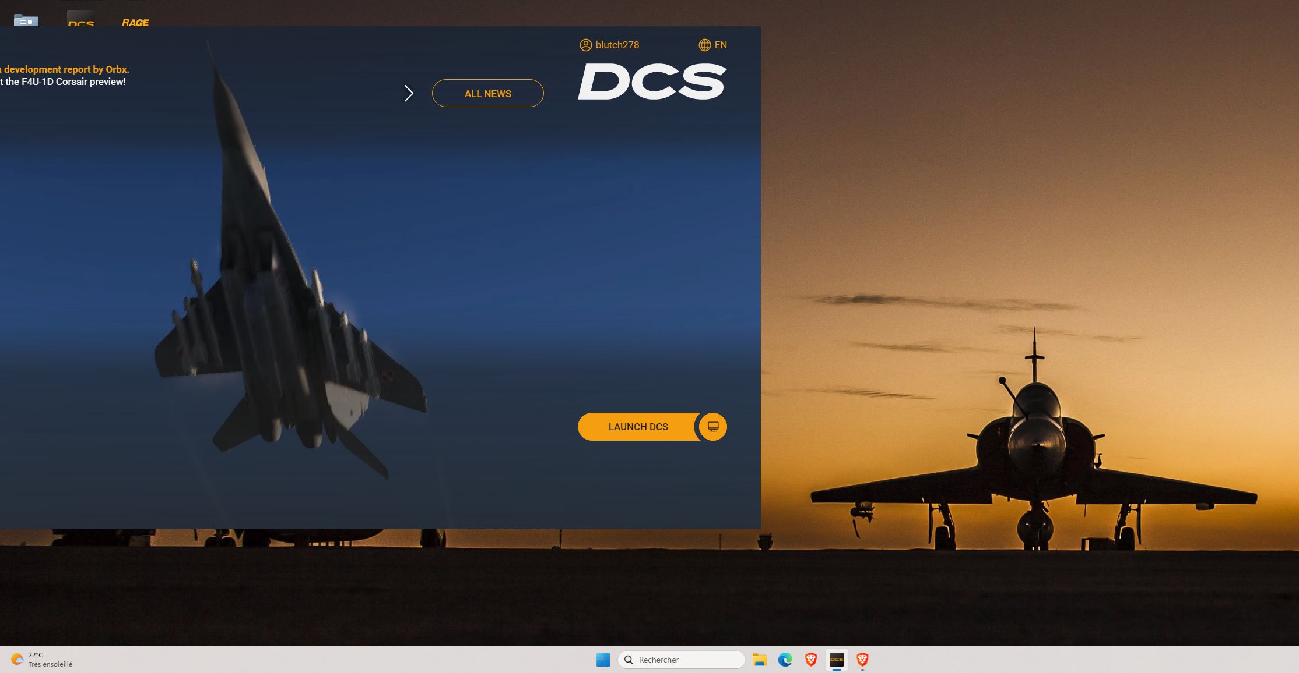Image resolution: width=1299 pixels, height=673 pixels.
Task: Open the monitor settings icon beside Launch DCS
Action: (x=713, y=427)
